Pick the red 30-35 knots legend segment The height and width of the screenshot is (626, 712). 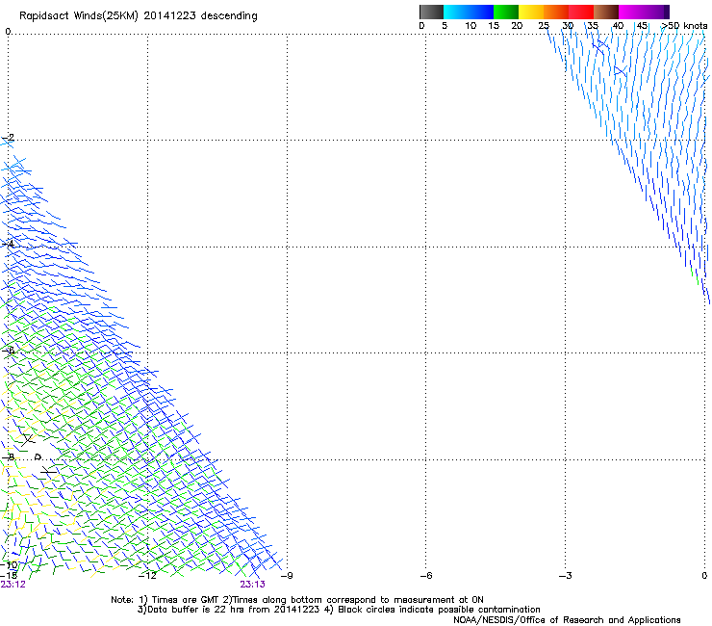coord(581,12)
